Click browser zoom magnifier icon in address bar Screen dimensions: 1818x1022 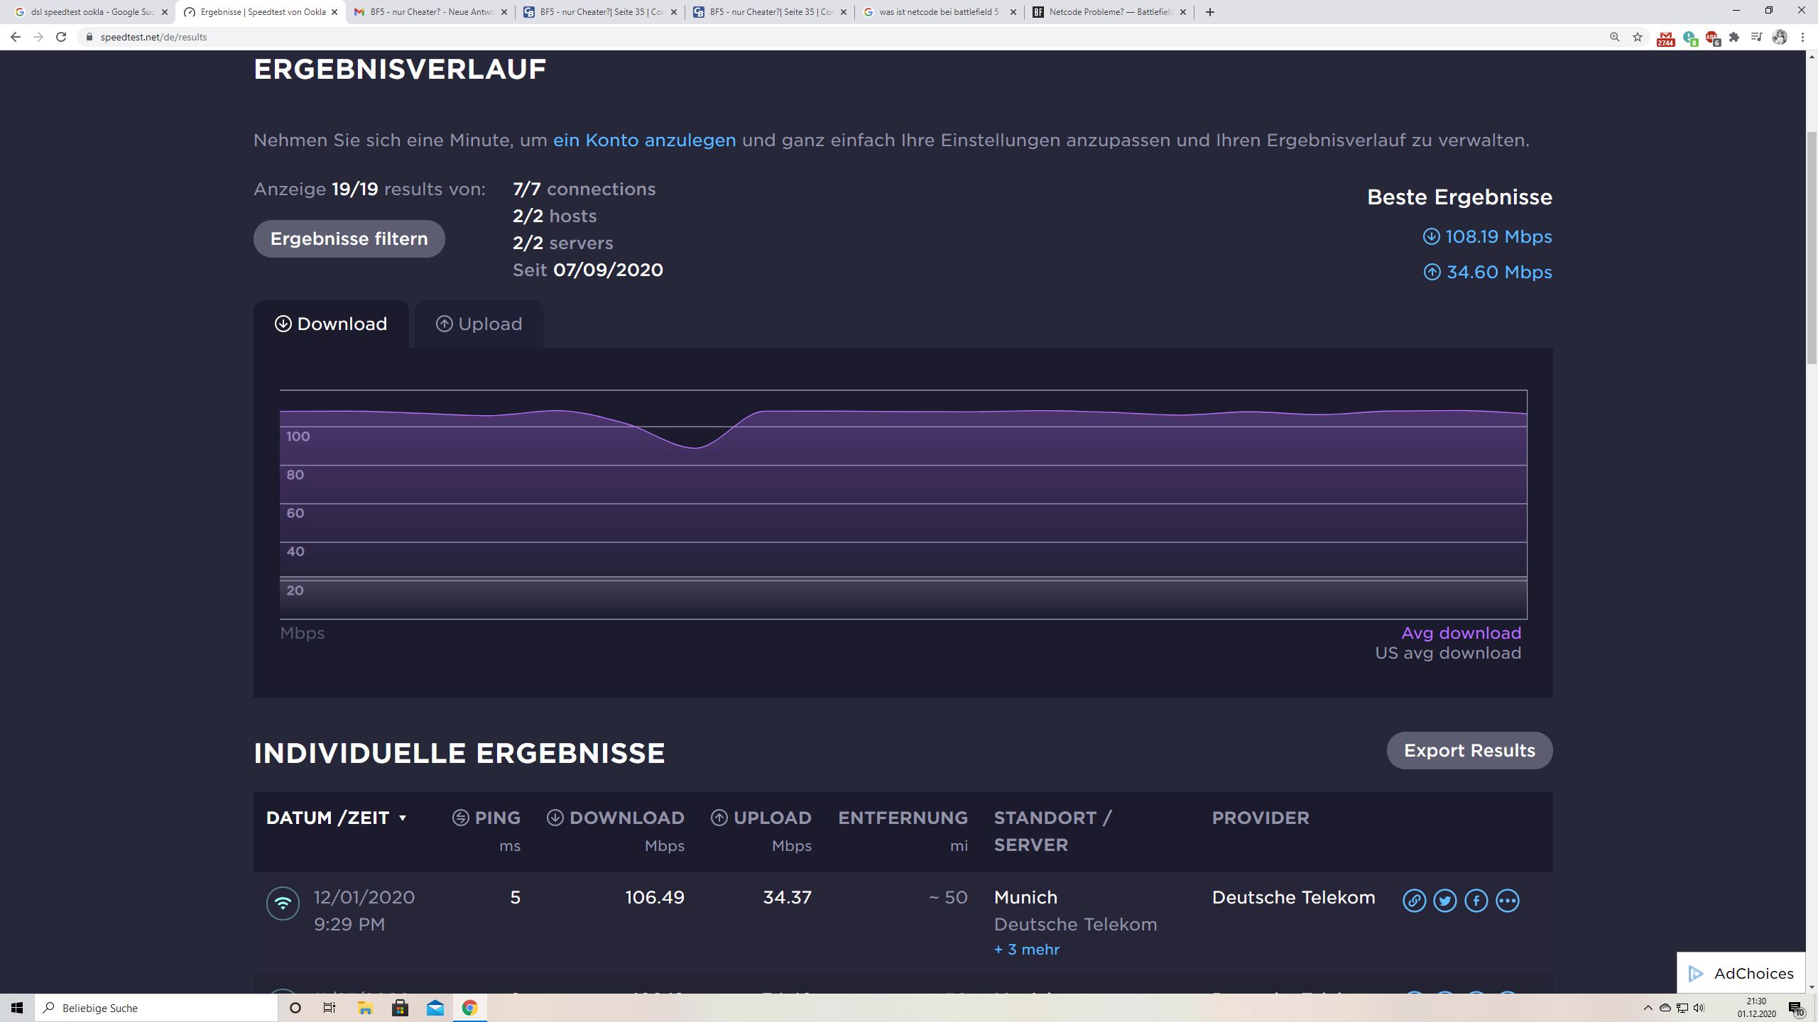(1615, 37)
